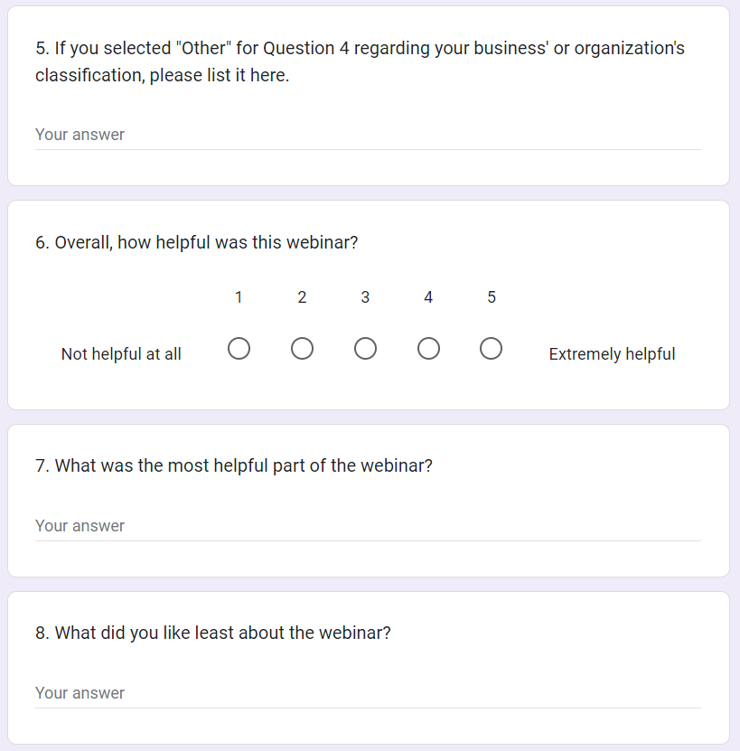Focus the question 5 answer field
740x751 pixels.
click(368, 135)
